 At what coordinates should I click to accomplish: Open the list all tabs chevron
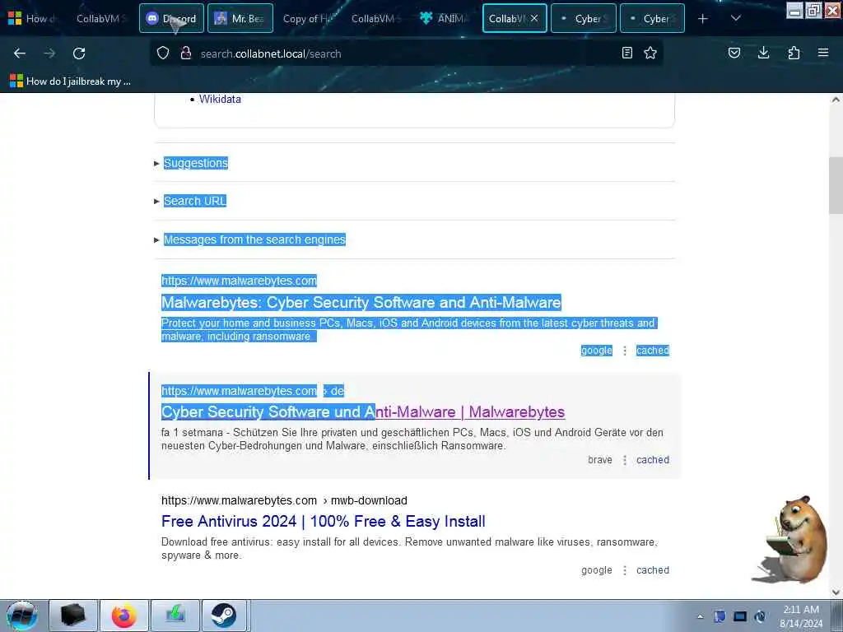click(x=736, y=18)
